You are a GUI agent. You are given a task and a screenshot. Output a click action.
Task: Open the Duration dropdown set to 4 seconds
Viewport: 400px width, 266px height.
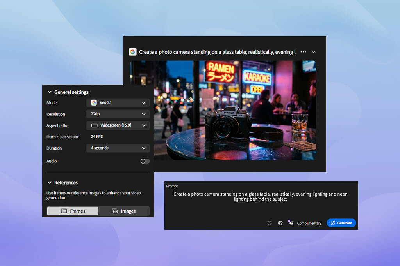tap(118, 148)
